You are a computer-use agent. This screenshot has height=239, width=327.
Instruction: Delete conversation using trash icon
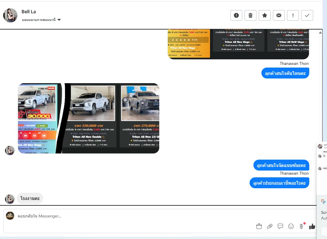coord(250,15)
